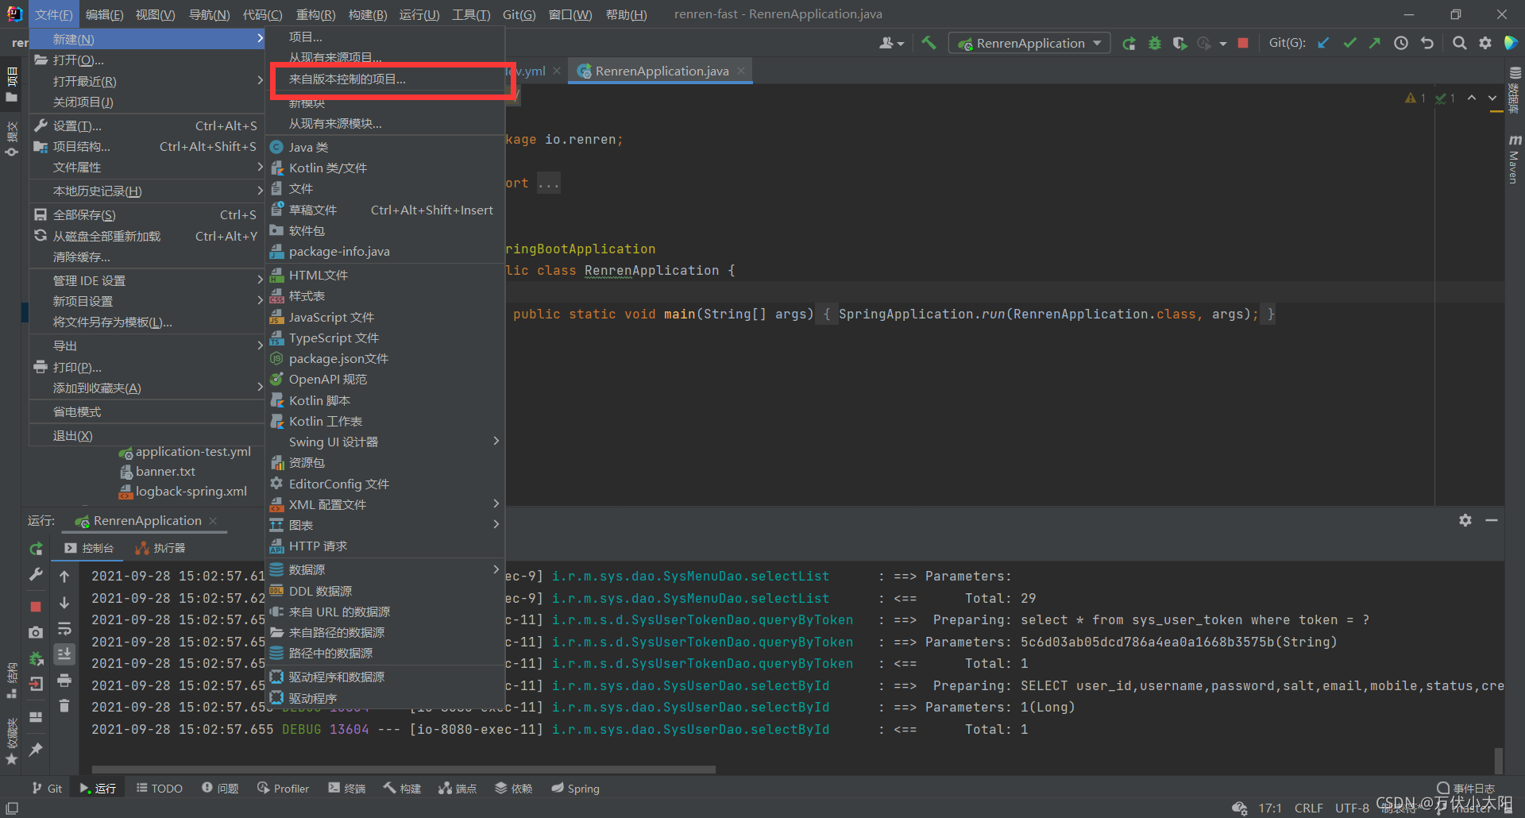Click 设置(T)... in File menu
The height and width of the screenshot is (818, 1525).
147,125
